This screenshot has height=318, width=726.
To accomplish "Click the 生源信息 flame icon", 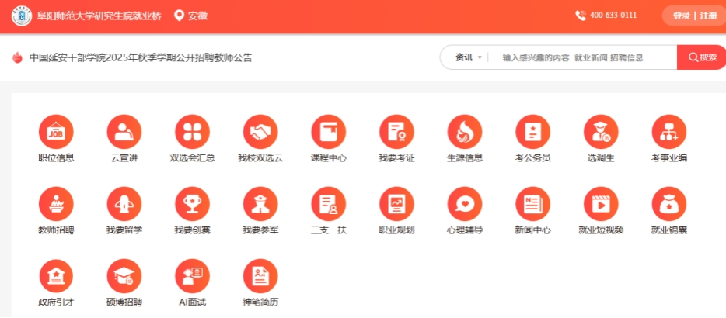I will click(x=465, y=132).
